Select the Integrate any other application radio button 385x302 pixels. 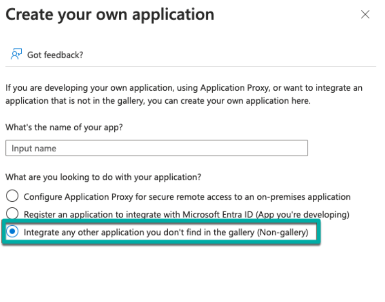coord(12,232)
